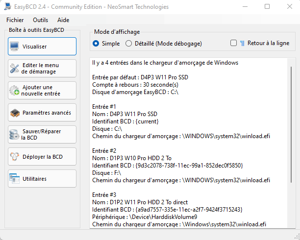
Task: Open the Fichier menu
Action: [15, 20]
